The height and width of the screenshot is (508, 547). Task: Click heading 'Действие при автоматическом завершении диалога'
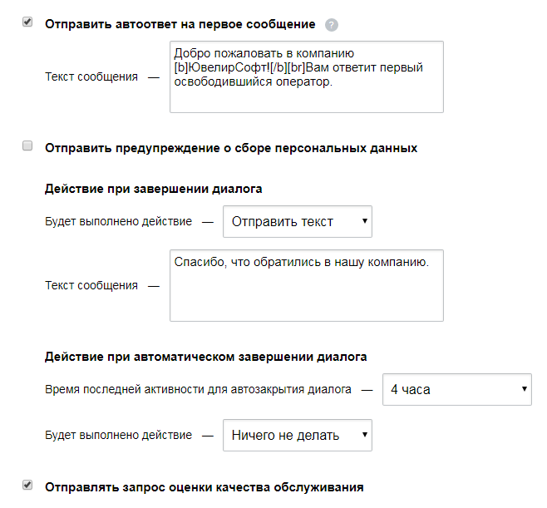coord(206,357)
